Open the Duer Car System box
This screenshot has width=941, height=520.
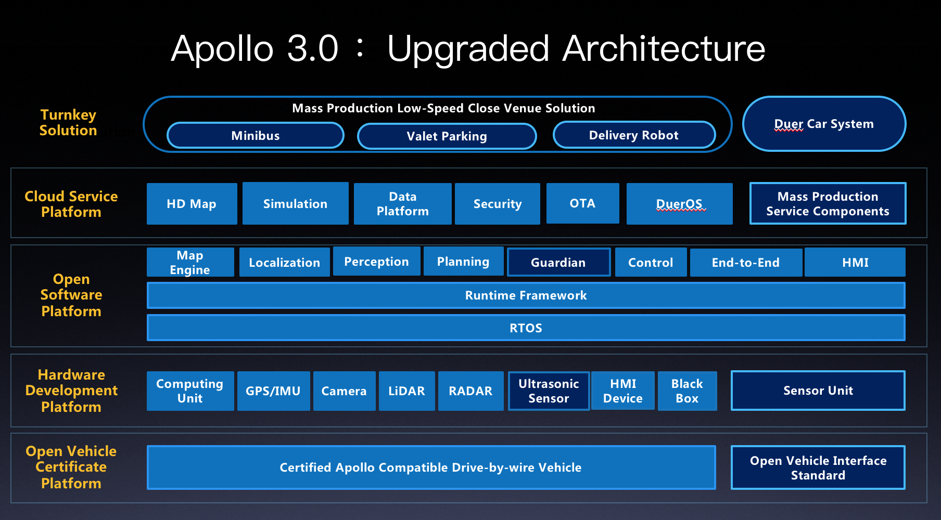pos(824,124)
